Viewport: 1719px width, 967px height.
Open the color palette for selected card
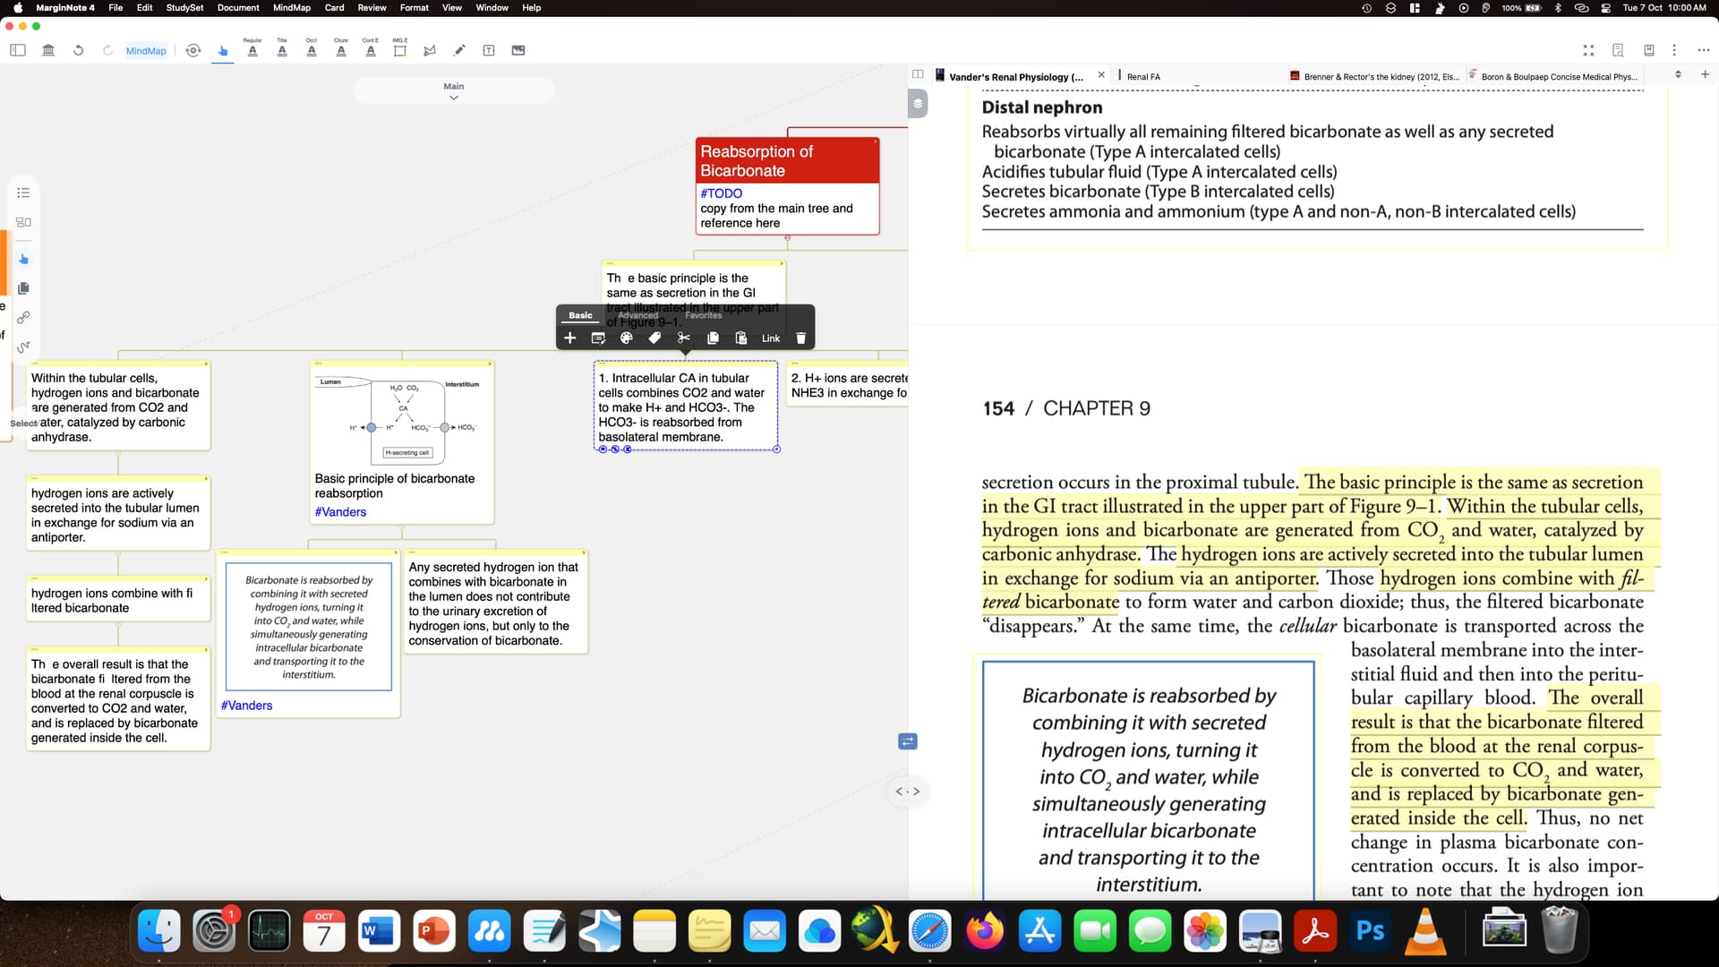click(x=627, y=338)
